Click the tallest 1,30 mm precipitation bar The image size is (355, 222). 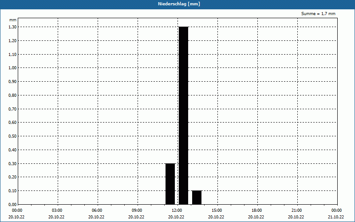coord(183,115)
